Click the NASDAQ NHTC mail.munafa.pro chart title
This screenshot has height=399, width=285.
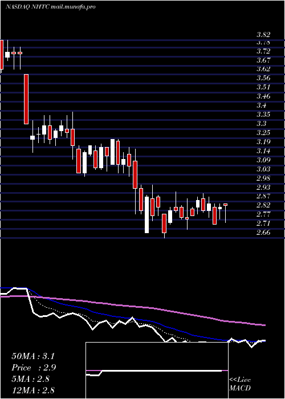tap(50, 7)
